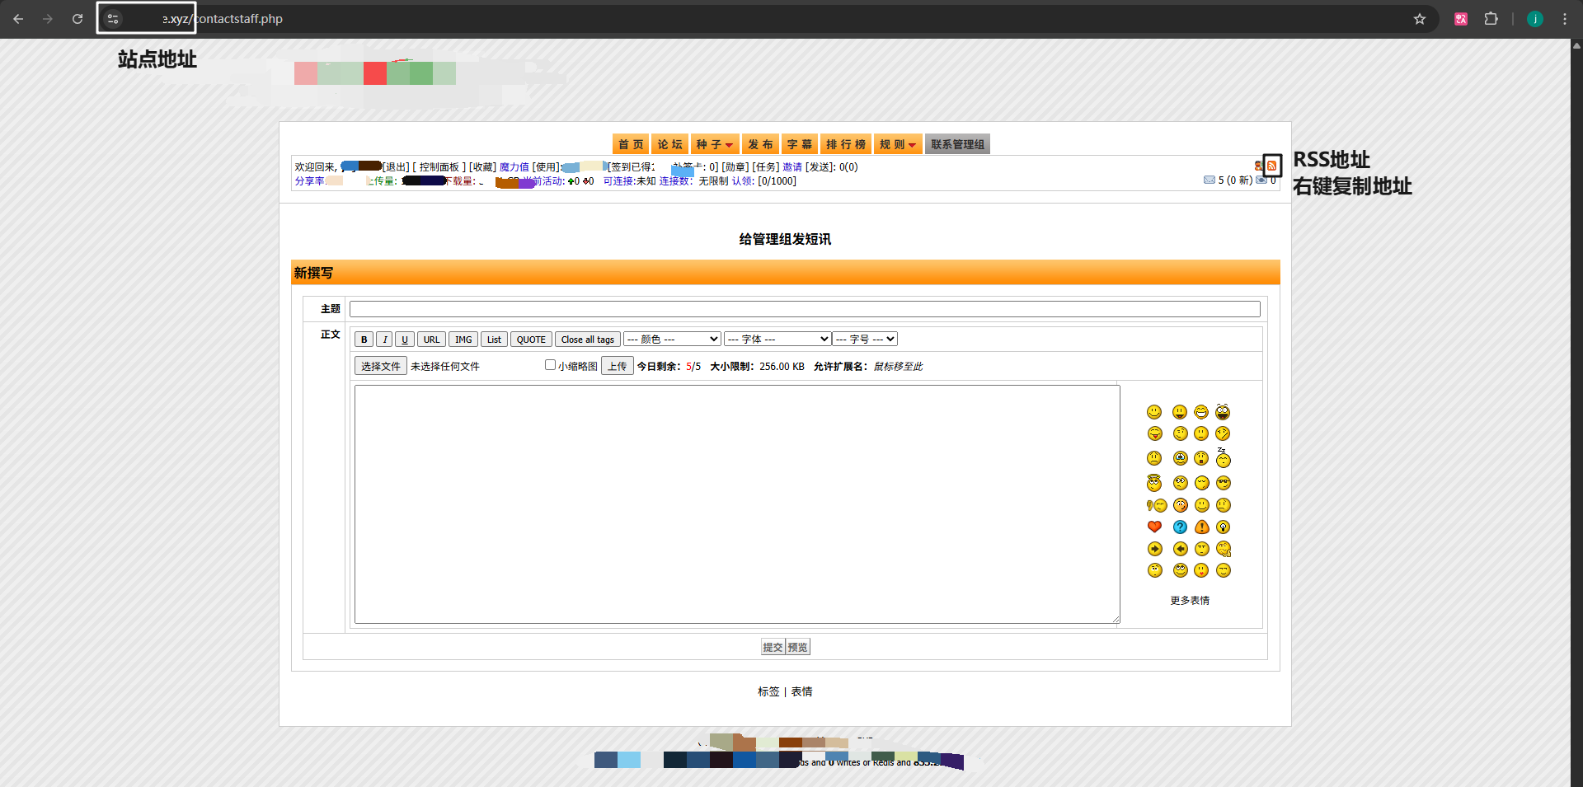Insert the orange exclamation warning emoticon
This screenshot has height=787, width=1583.
[1201, 527]
